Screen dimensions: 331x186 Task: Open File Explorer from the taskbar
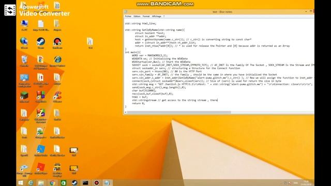(41, 182)
